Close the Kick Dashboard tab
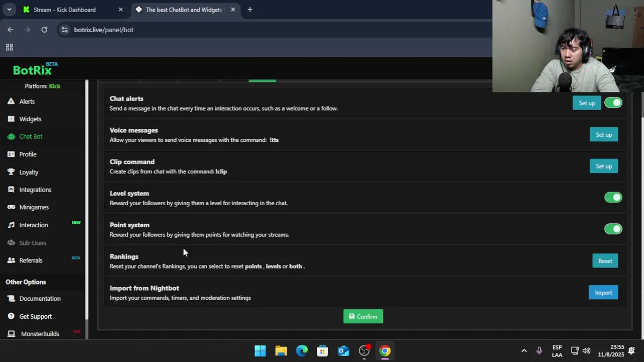 pos(121,10)
